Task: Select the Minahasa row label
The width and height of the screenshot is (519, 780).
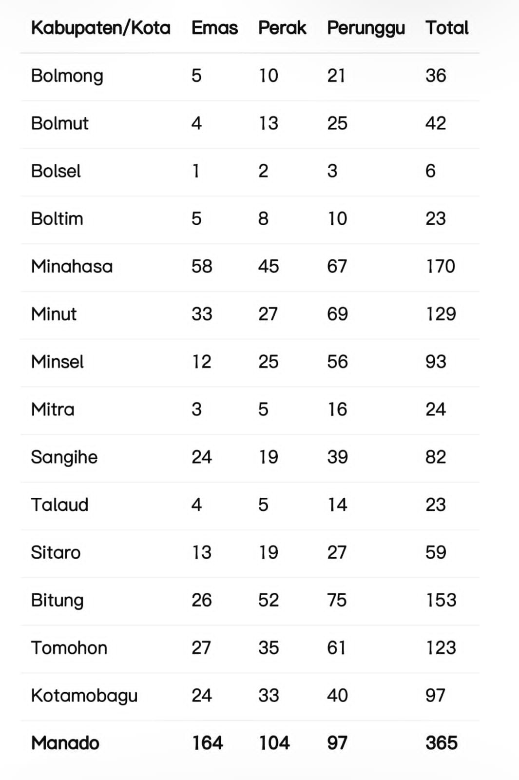Action: click(x=72, y=267)
